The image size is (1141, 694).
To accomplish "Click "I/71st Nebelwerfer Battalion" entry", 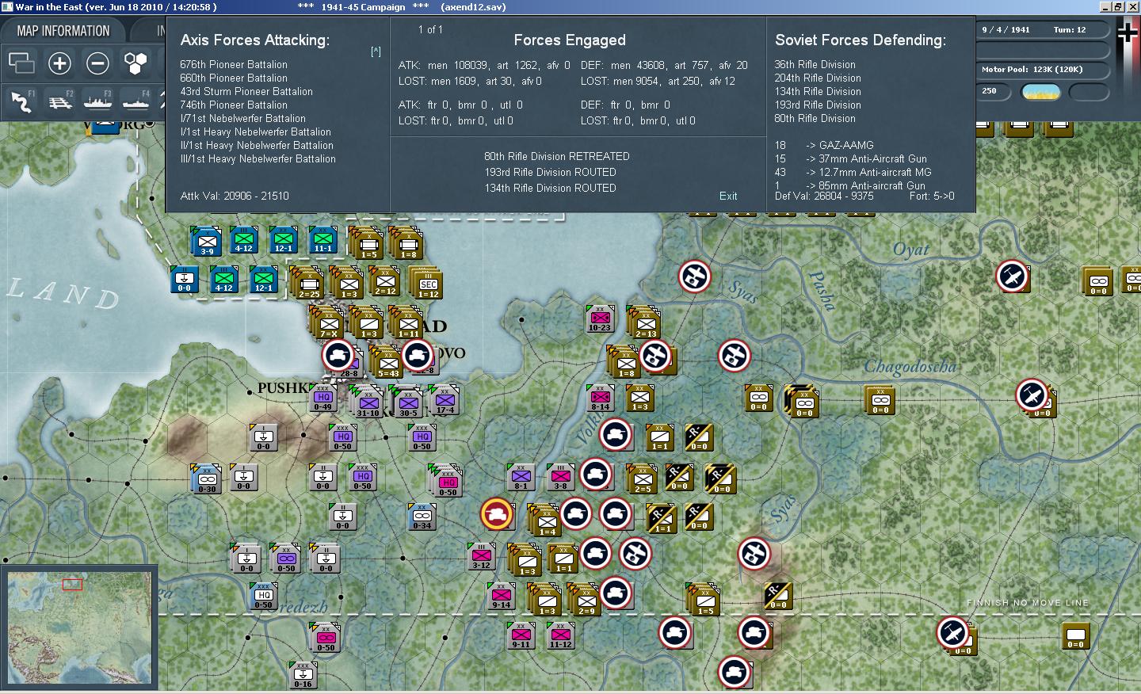I will [242, 118].
